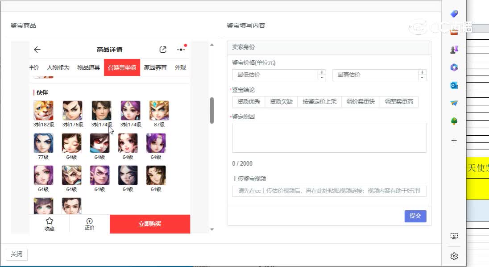Open the Outlook icon in sidebar
This screenshot has height=267, width=489.
click(x=454, y=85)
